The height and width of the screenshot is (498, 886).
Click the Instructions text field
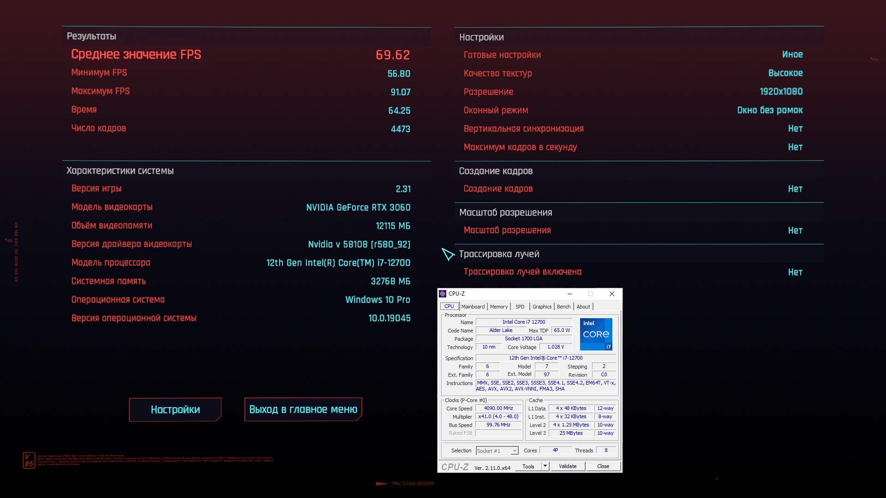[546, 386]
